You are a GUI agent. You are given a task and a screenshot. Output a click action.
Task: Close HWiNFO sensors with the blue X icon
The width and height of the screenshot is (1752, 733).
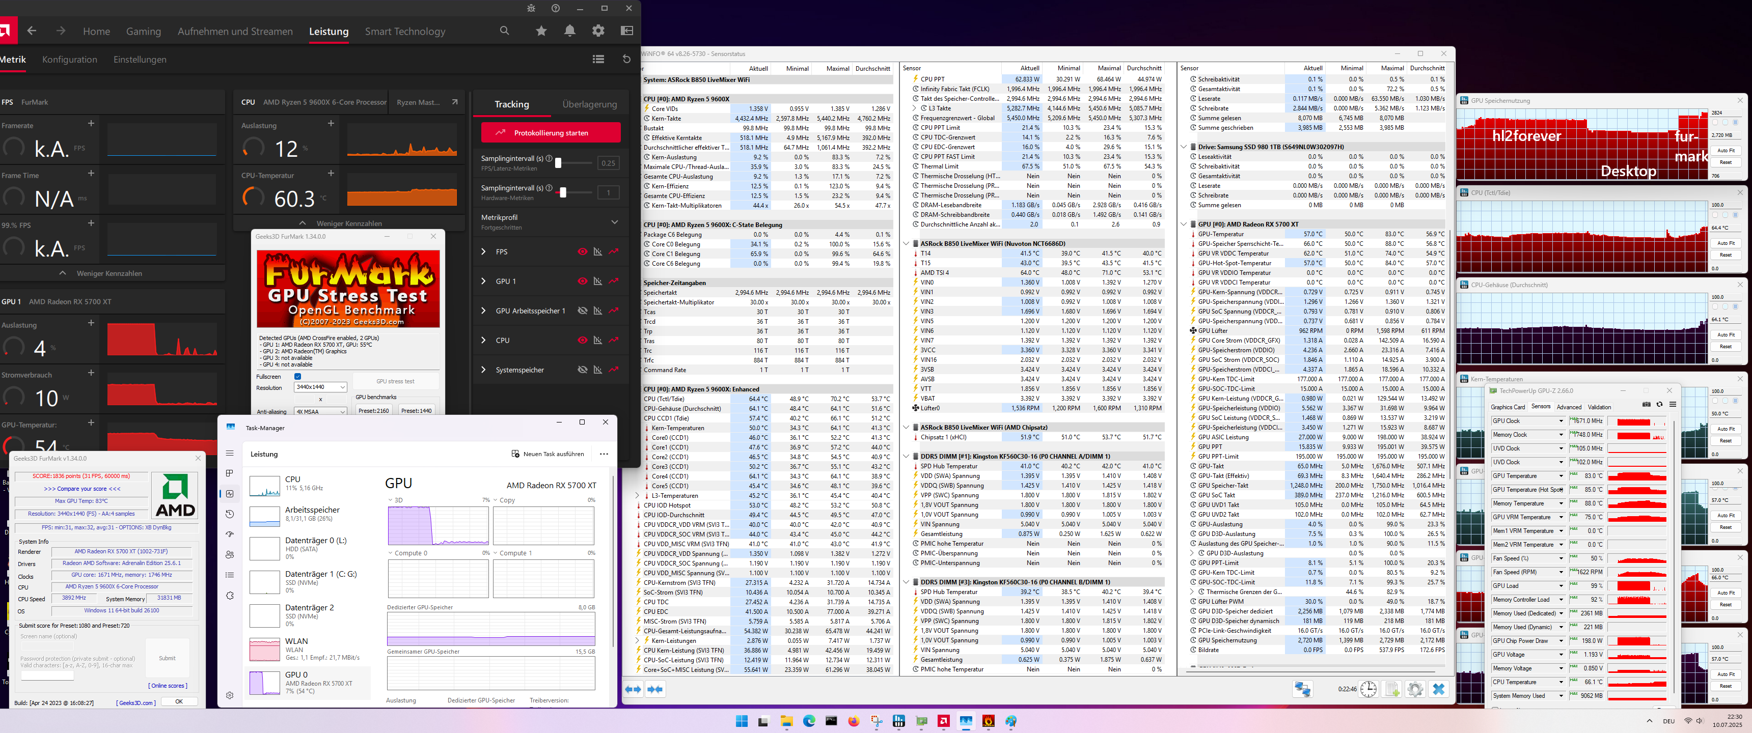point(1438,690)
